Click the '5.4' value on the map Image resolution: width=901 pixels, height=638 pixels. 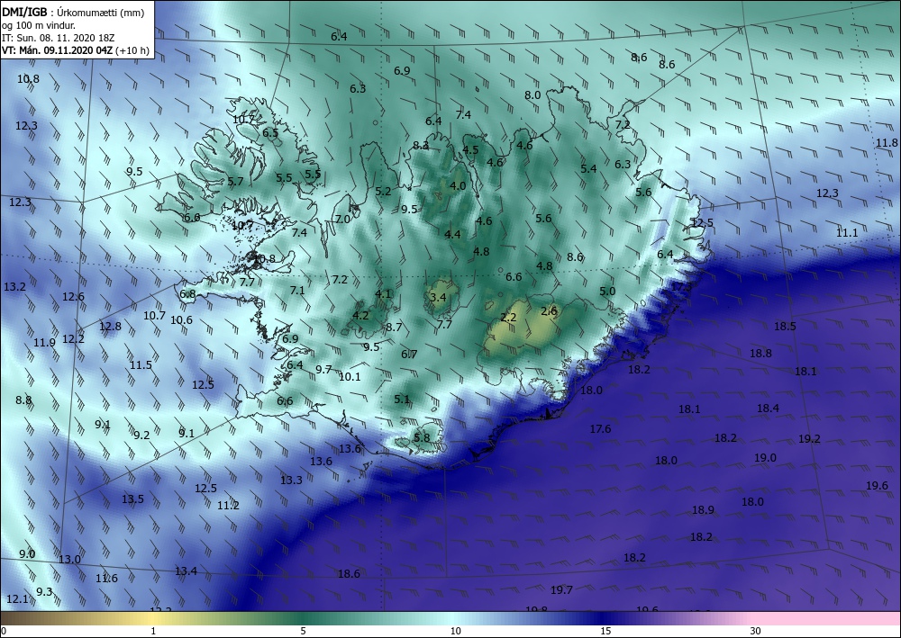[588, 168]
